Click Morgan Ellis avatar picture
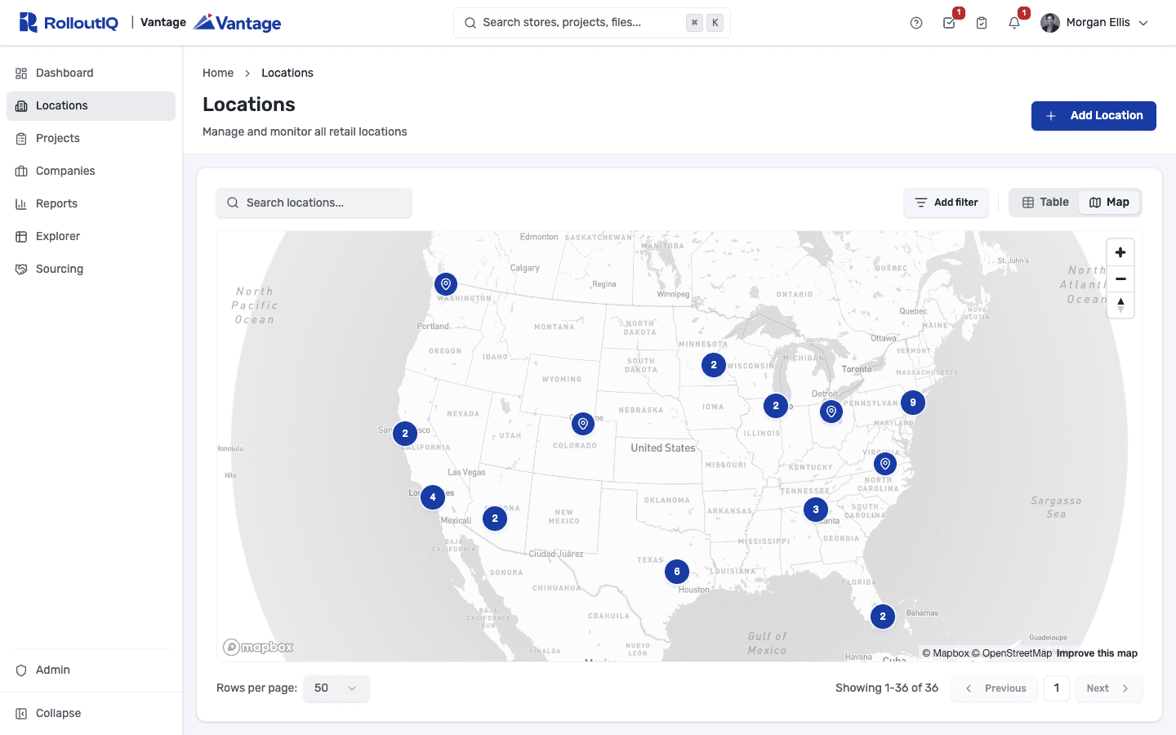This screenshot has width=1176, height=735. coord(1050,23)
